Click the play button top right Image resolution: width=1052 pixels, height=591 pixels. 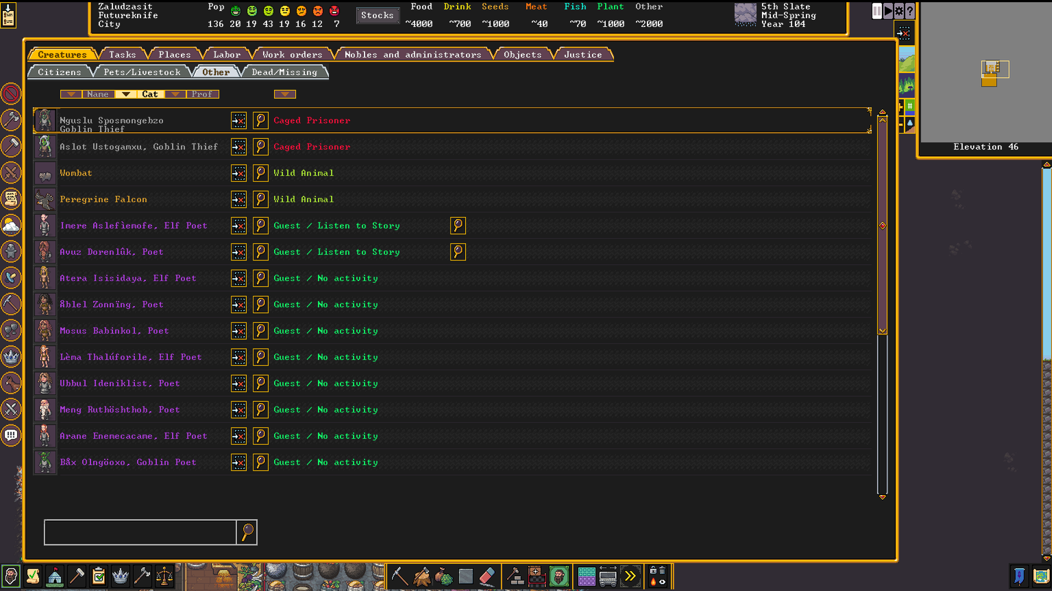pyautogui.click(x=888, y=11)
